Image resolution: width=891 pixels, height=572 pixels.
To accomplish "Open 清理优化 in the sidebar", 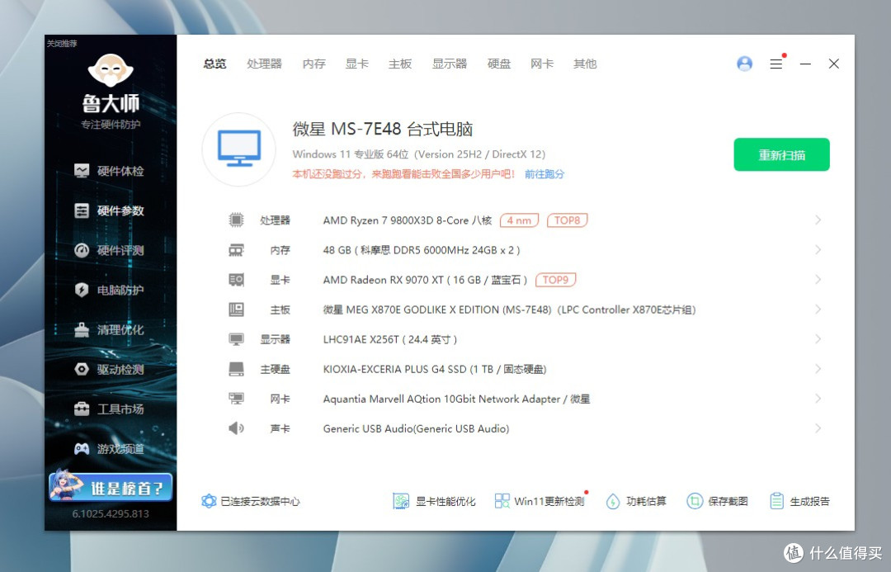I will (110, 330).
